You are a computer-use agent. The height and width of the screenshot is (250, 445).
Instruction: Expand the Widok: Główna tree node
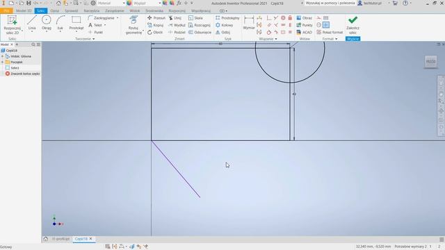coord(2,56)
